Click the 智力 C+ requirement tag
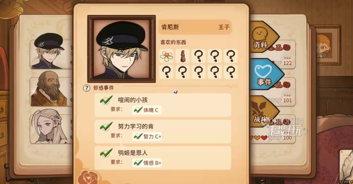Image resolution: width=353 pixels, height=184 pixels. click(x=147, y=137)
